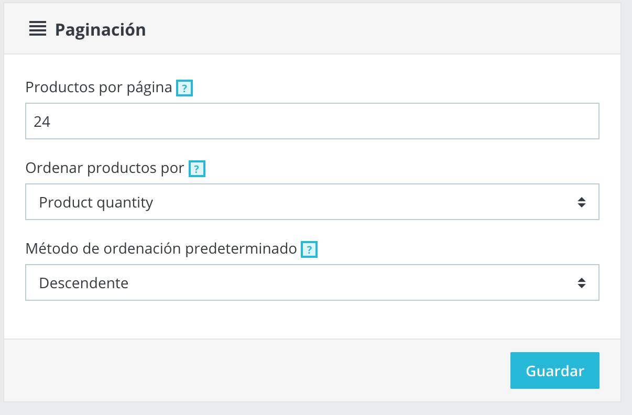
Task: Select the Método de ordenación predeterminado label
Action: [161, 249]
